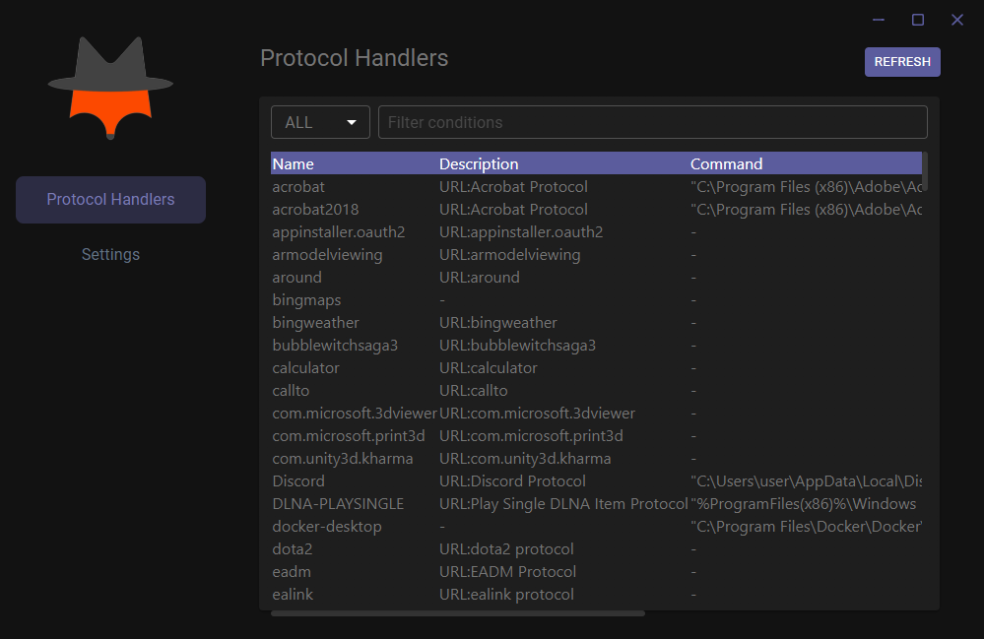This screenshot has height=639, width=984.
Task: Select the appinstaller.oauth2 name cell
Action: pos(339,232)
